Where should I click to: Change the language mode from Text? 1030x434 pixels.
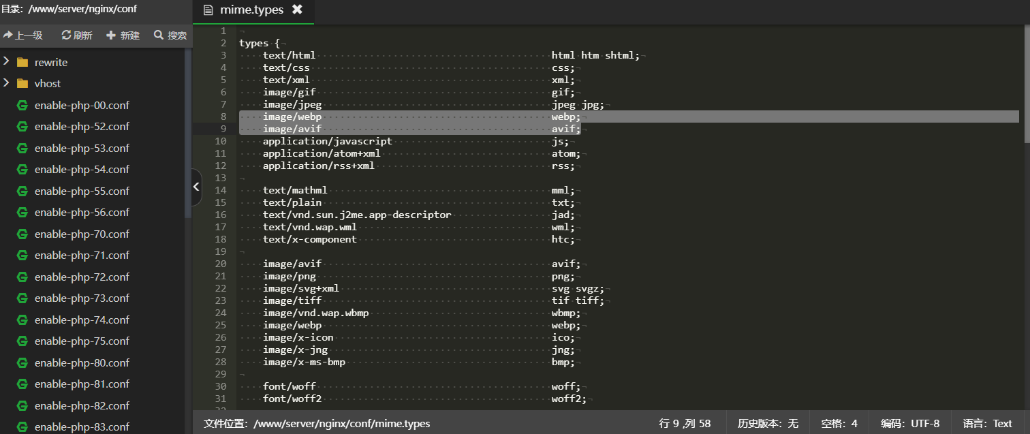[987, 424]
